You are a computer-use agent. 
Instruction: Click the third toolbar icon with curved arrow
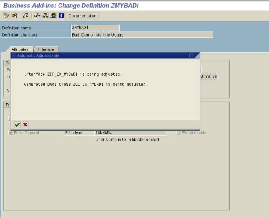(x=26, y=16)
